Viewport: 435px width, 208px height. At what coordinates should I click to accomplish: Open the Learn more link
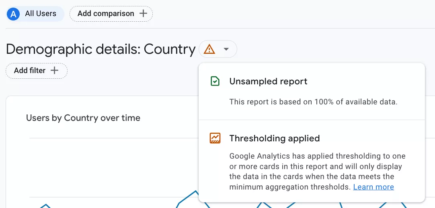[373, 187]
